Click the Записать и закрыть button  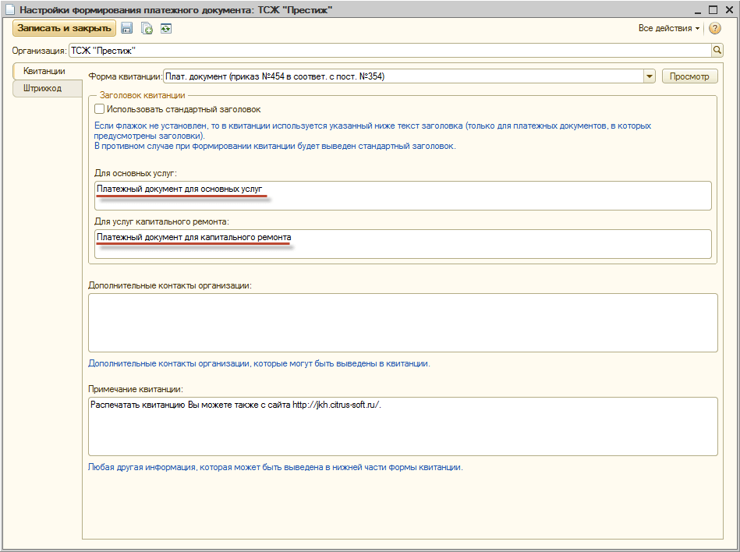(x=64, y=28)
